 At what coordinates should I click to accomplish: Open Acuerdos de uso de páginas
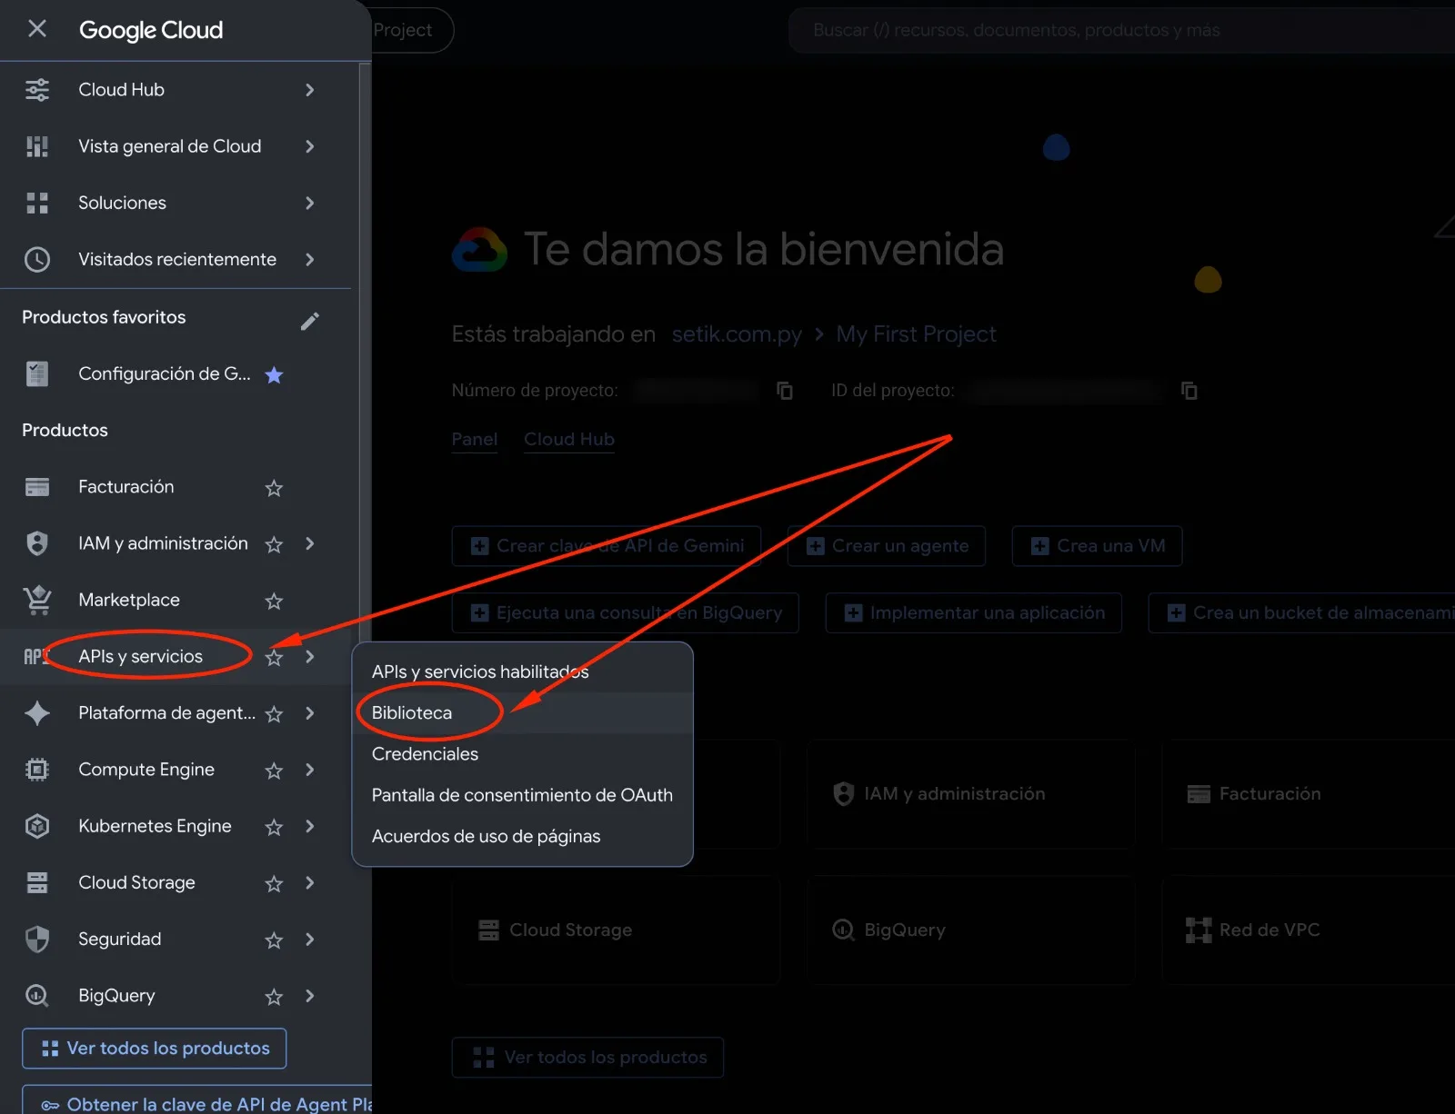click(522, 836)
